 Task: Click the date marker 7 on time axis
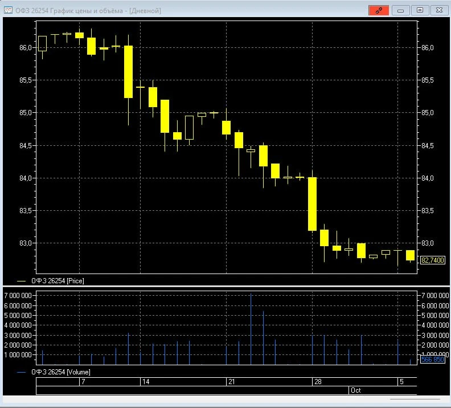point(83,382)
